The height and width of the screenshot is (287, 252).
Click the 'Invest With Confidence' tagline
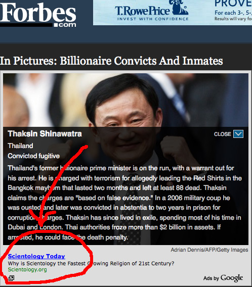(x=153, y=19)
